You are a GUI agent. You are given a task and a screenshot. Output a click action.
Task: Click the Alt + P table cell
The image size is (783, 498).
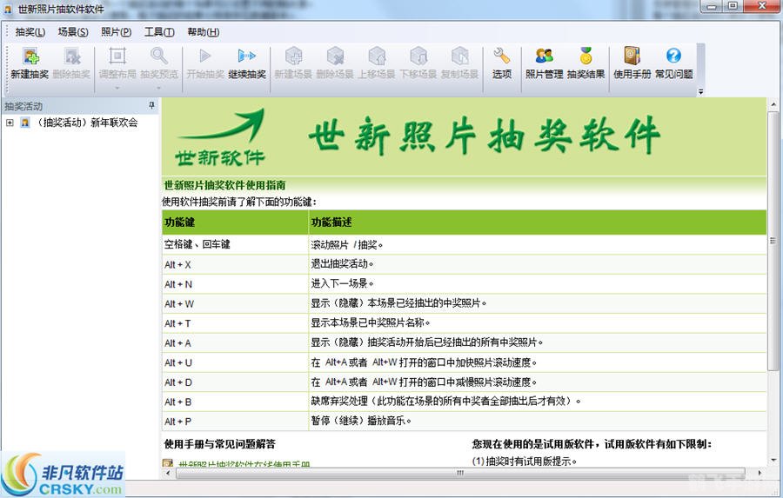click(235, 422)
